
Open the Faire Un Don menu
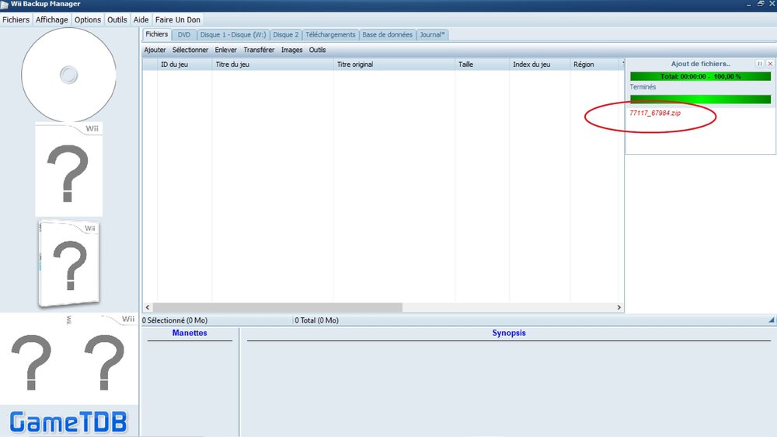pos(177,19)
